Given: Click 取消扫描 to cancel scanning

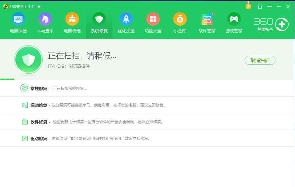Looking at the screenshot, I should coord(260,60).
